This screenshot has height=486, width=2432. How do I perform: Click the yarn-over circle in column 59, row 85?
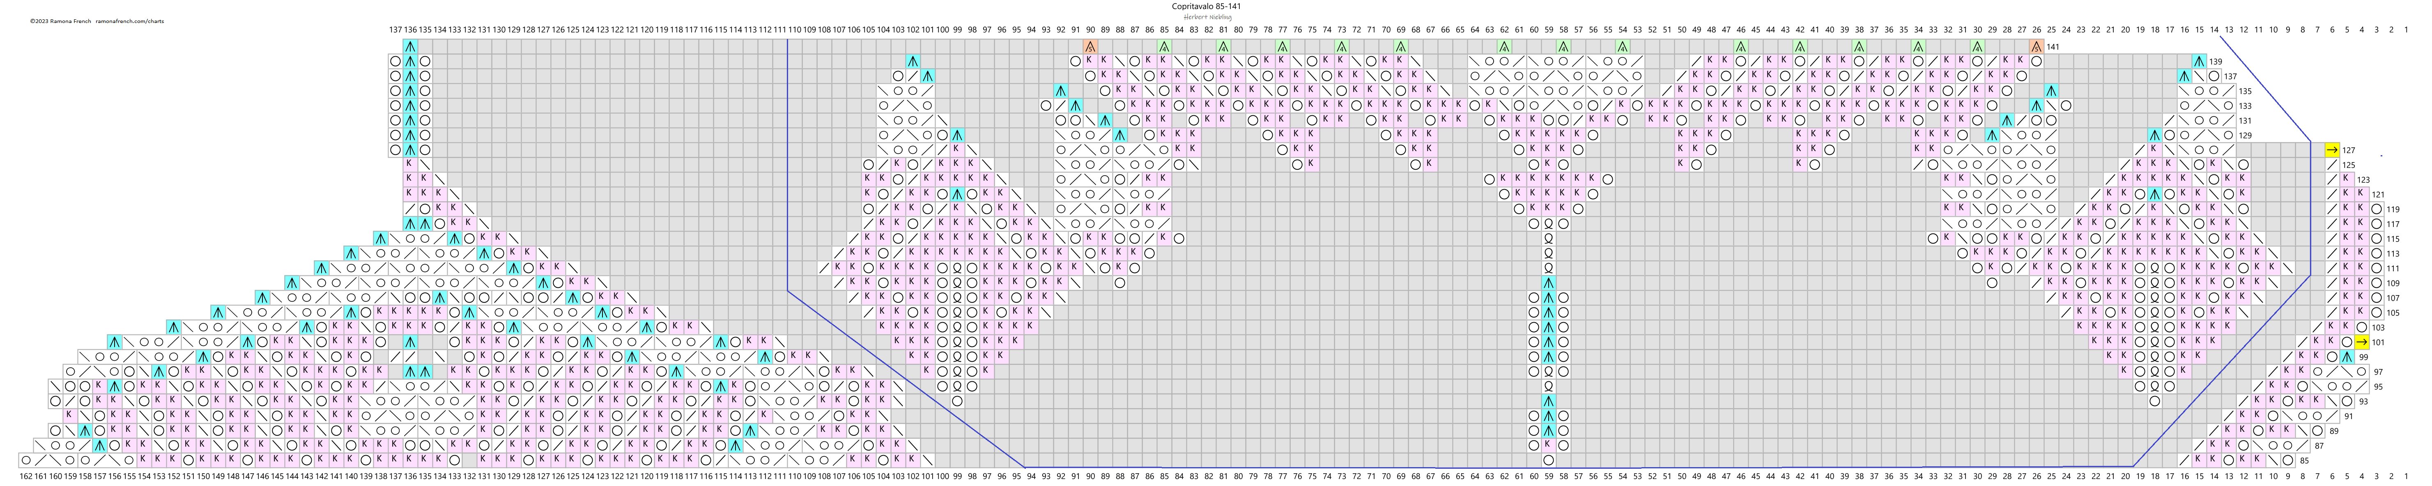[1548, 460]
